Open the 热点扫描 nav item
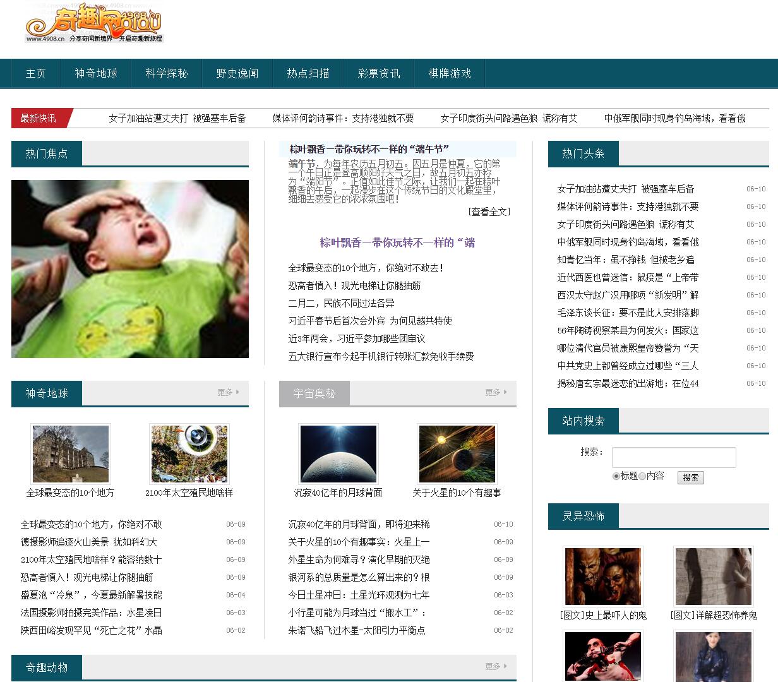The height and width of the screenshot is (682, 778). click(308, 73)
